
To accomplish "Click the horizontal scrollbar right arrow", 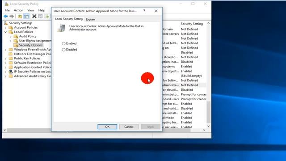I will pos(204,130).
